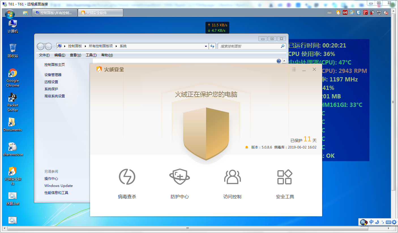The height and width of the screenshot is (233, 398).
Task: Open 病毒查杀 virus scan in Huorong
Action: pos(127,183)
